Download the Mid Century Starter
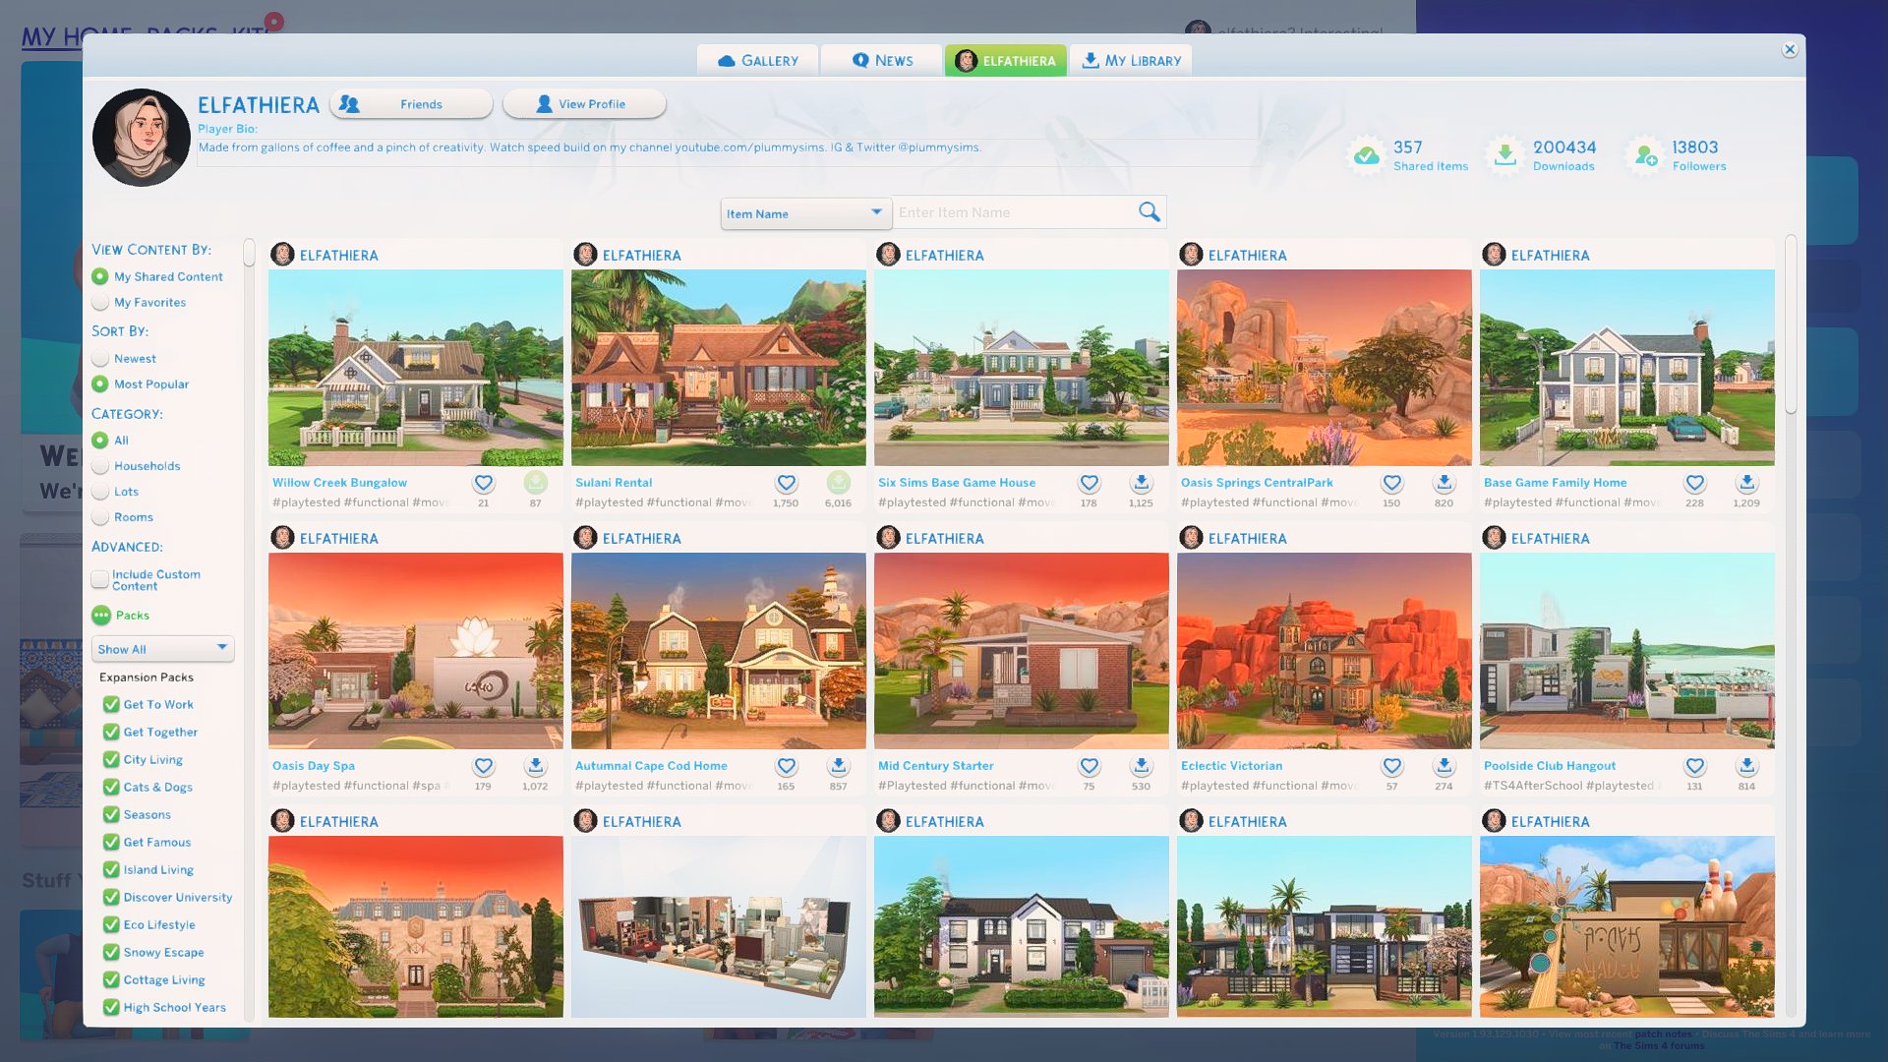This screenshot has width=1888, height=1062. tap(1141, 766)
